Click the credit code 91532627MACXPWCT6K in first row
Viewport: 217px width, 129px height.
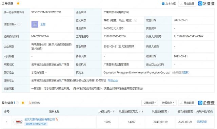coord(46,12)
